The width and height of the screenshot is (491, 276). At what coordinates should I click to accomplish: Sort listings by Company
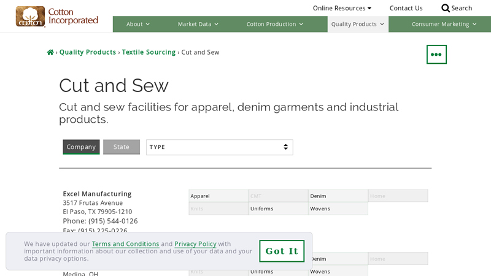click(x=81, y=147)
